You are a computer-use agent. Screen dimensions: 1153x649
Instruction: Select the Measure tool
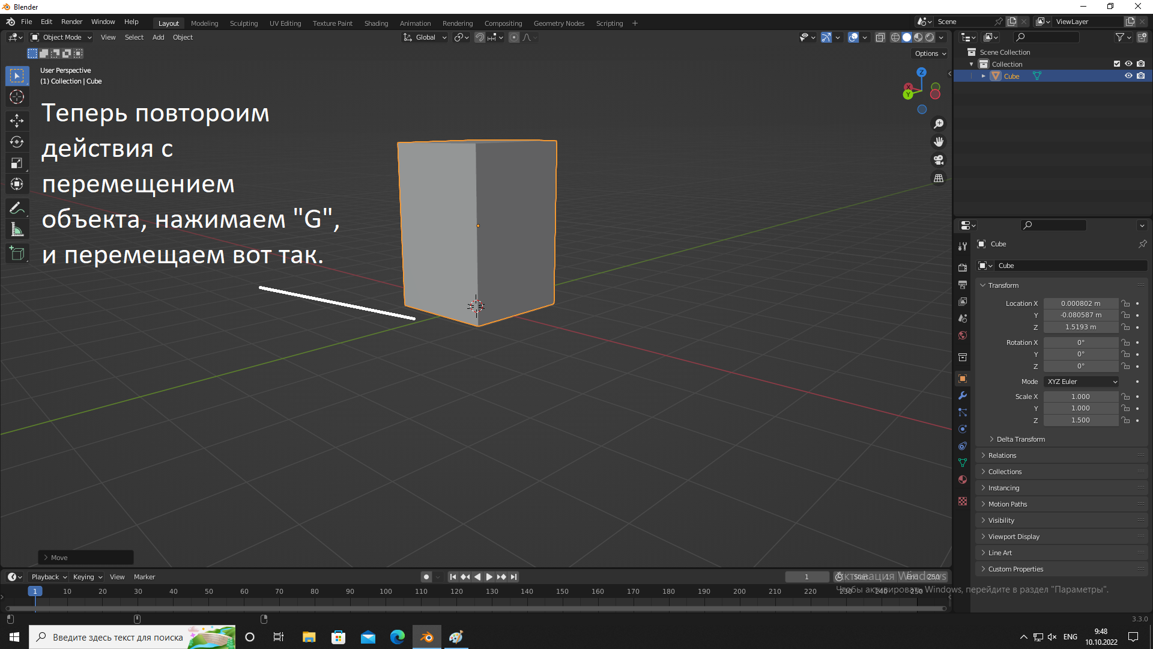pyautogui.click(x=17, y=230)
